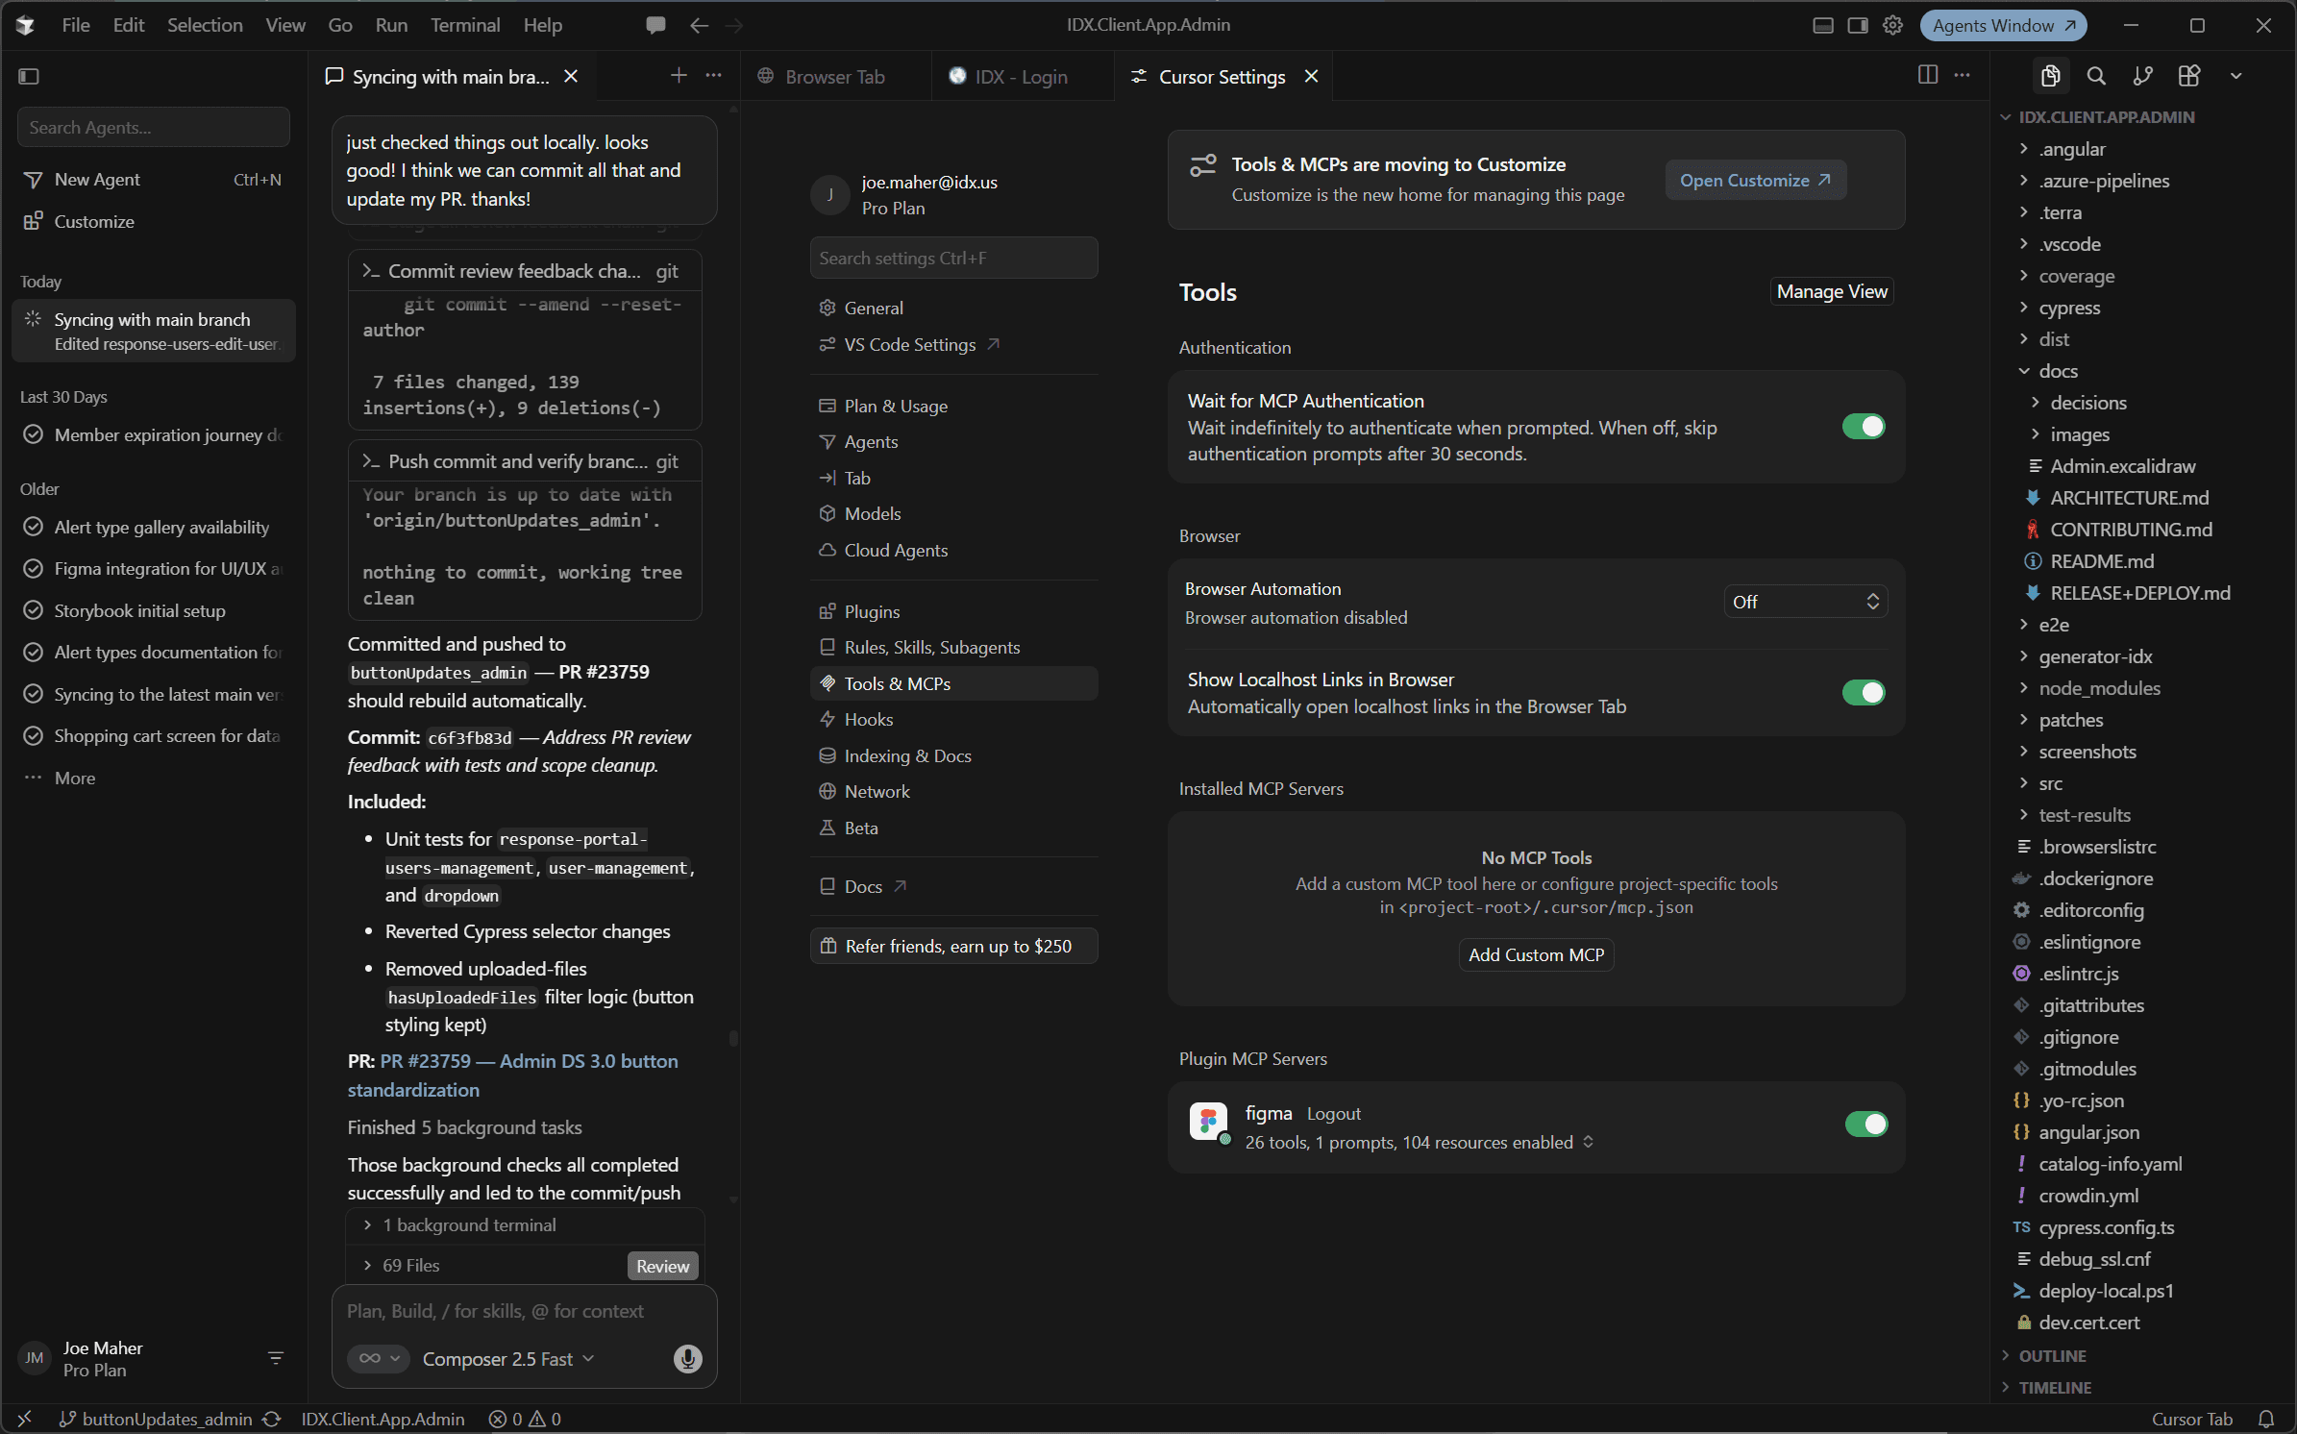Toggle the right sidebar layout icon
This screenshot has width=2297, height=1434.
coord(1858,25)
